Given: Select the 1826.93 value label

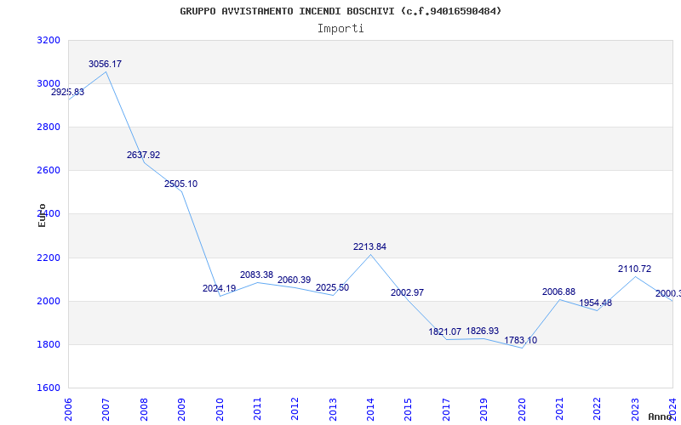Looking at the screenshot, I should coord(483,331).
